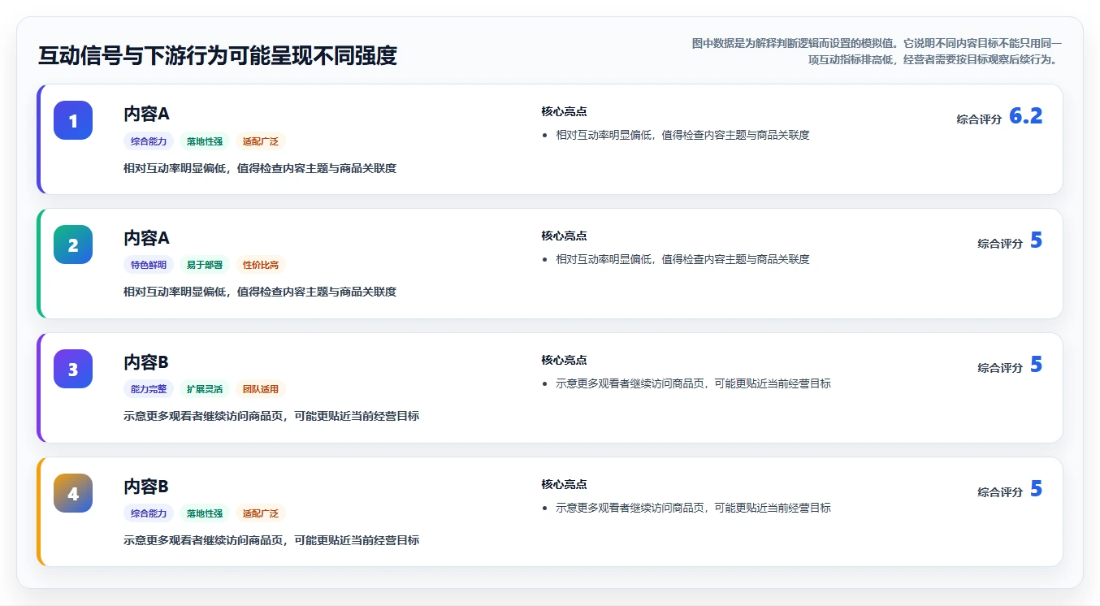Open the 内容A title in card 1
This screenshot has width=1100, height=606.
146,114
